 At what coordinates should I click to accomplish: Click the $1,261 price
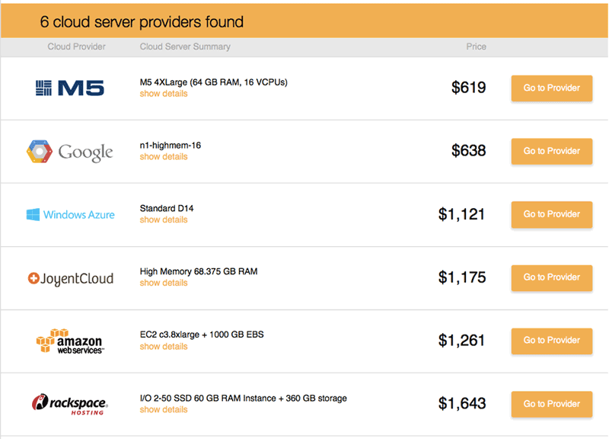click(x=462, y=340)
